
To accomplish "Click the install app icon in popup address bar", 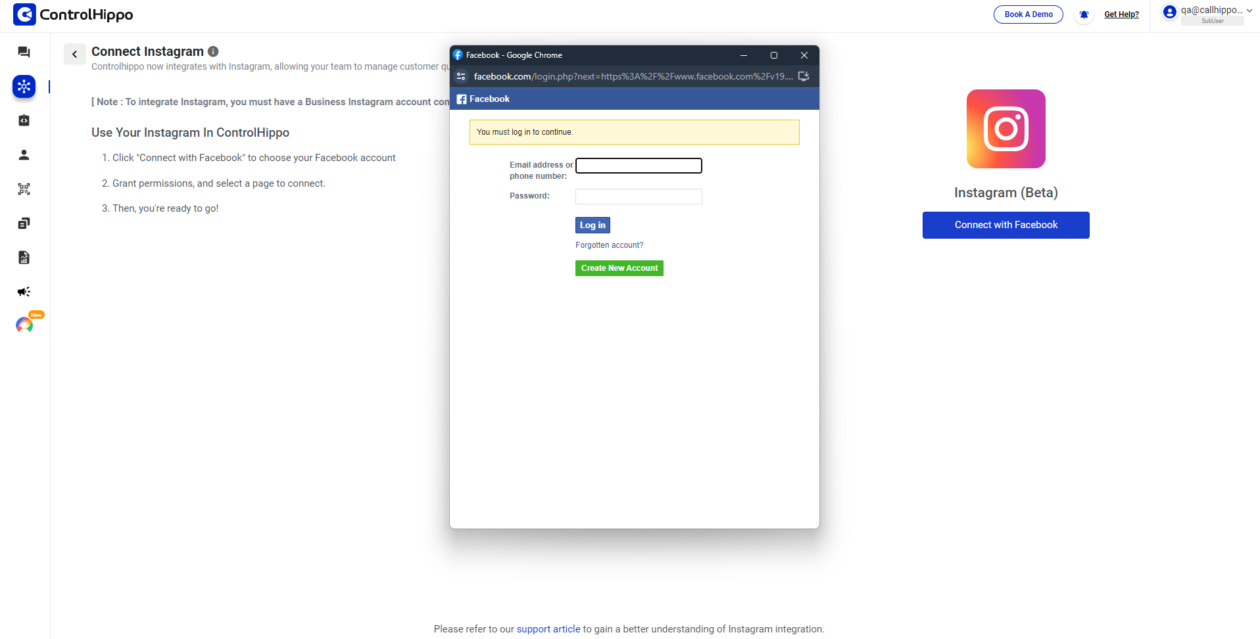I will 804,76.
